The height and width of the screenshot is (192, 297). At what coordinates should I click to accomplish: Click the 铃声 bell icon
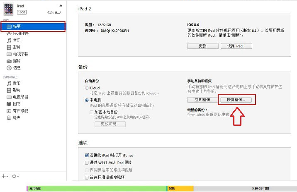(x=9, y=118)
